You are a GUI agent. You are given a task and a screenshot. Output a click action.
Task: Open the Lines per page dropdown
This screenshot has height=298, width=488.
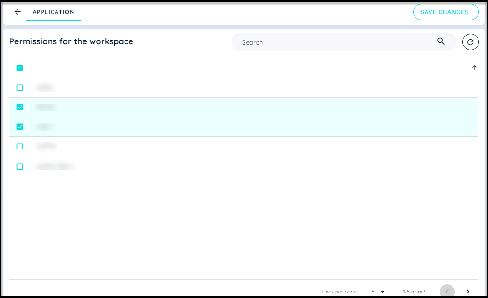pyautogui.click(x=377, y=291)
